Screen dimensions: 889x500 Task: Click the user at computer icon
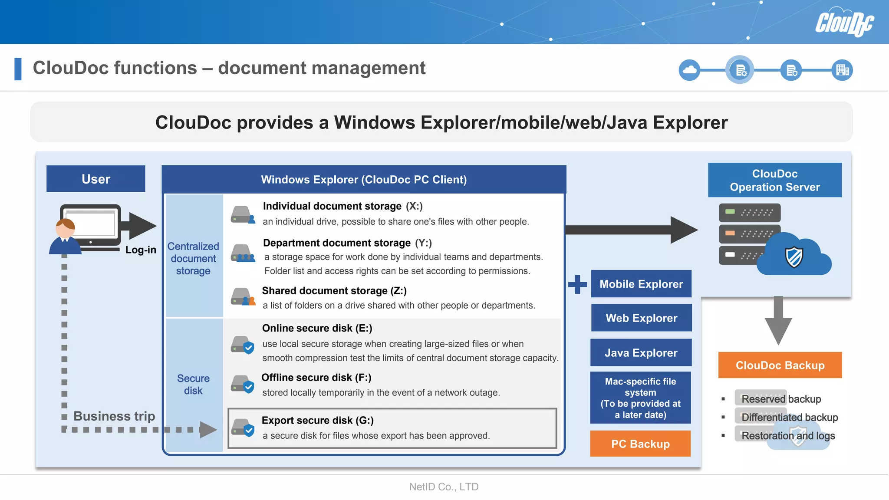(x=85, y=229)
